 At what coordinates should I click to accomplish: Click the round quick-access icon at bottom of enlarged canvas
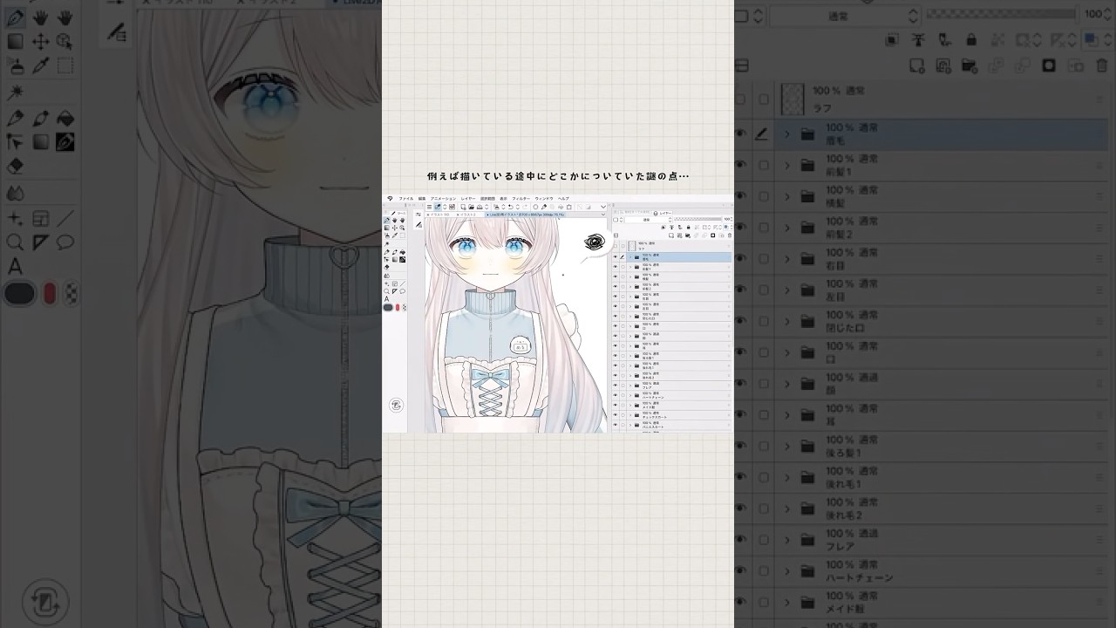click(x=45, y=602)
